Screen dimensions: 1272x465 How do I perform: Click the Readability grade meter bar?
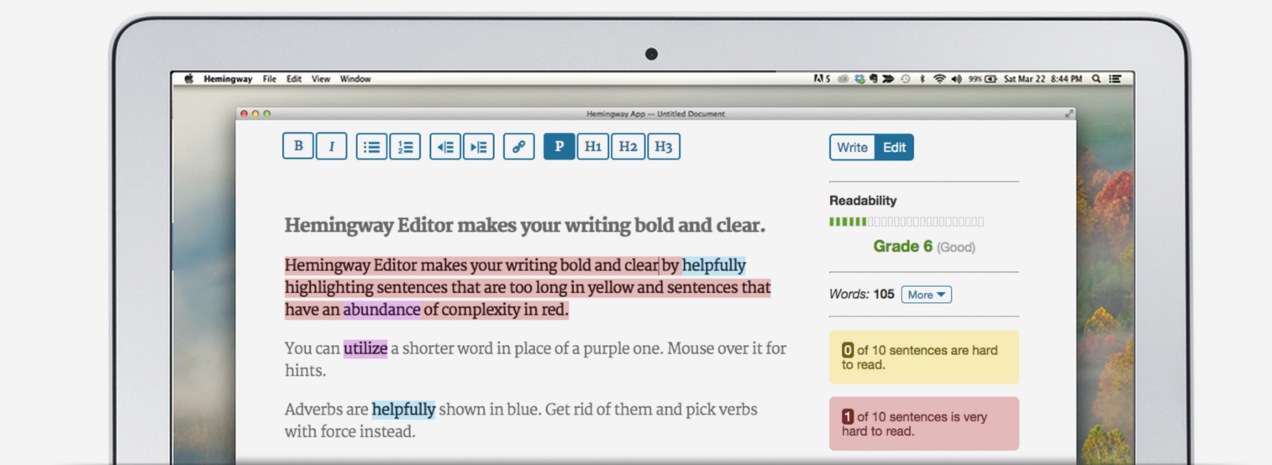tap(907, 222)
